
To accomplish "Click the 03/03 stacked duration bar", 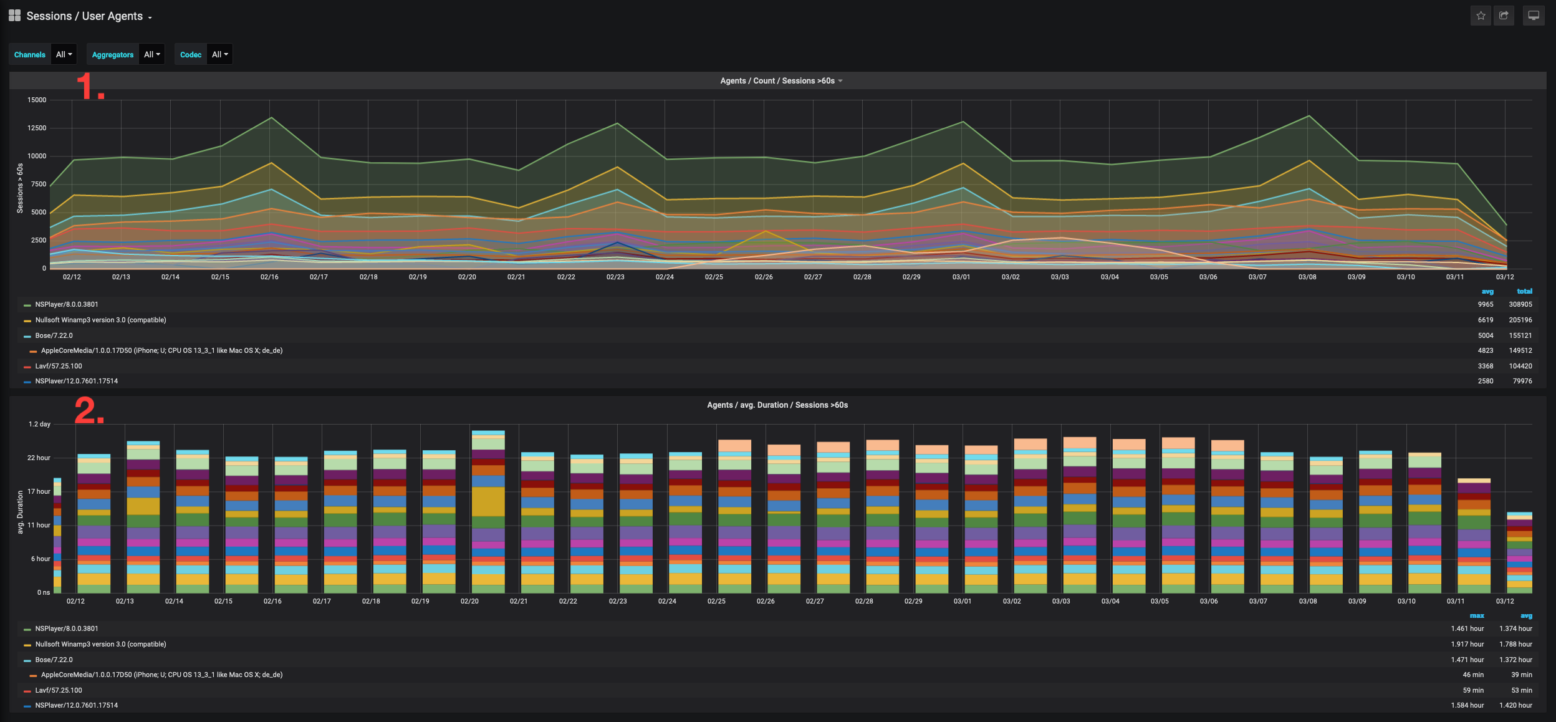I will [x=1080, y=515].
